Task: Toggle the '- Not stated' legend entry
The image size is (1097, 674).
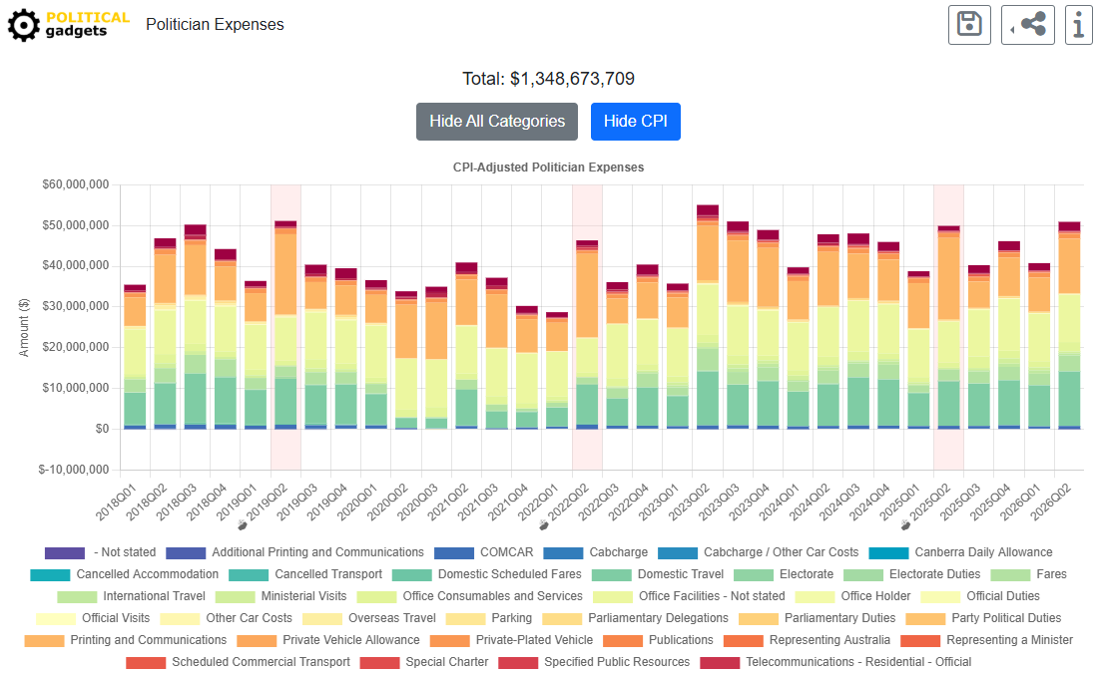Action: pyautogui.click(x=100, y=552)
